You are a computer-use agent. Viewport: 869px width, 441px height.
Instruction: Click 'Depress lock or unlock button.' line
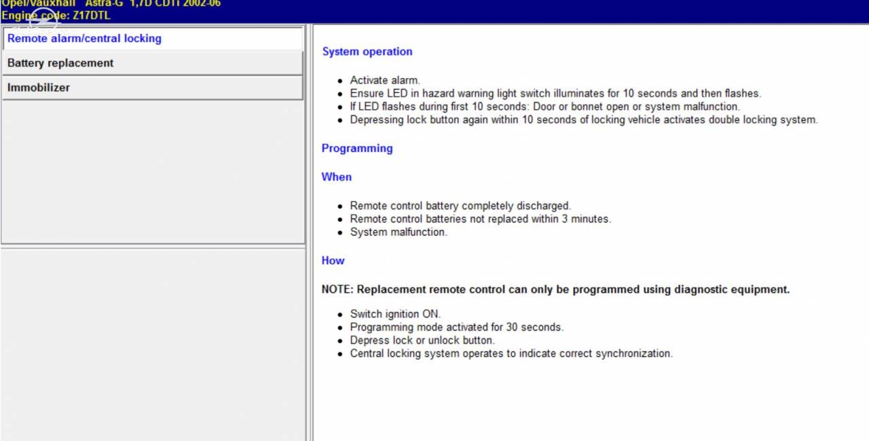tap(422, 341)
